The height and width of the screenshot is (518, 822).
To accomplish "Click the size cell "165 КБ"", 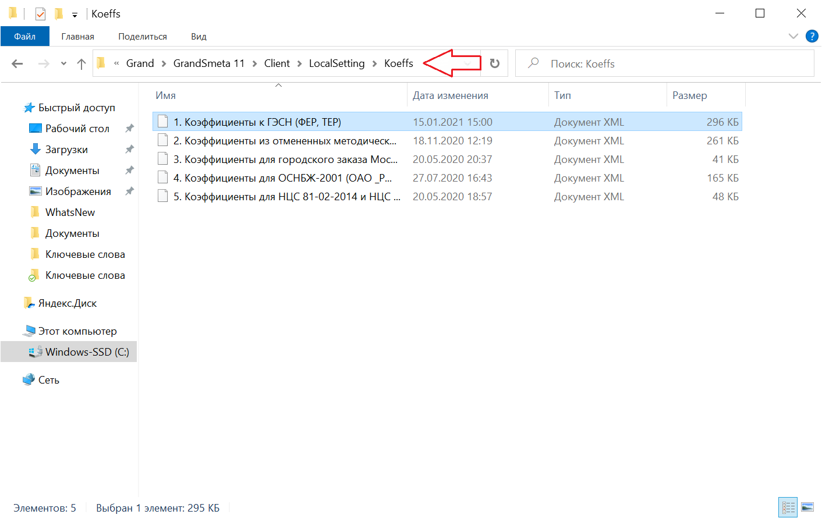I will [722, 178].
